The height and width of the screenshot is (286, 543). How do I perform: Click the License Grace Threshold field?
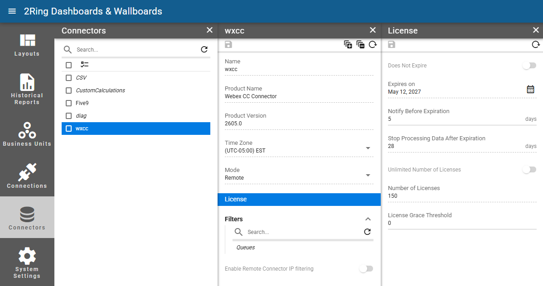[x=462, y=223]
